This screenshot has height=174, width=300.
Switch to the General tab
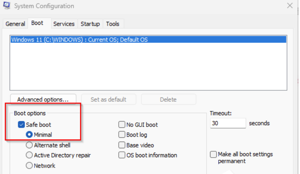[x=15, y=24]
